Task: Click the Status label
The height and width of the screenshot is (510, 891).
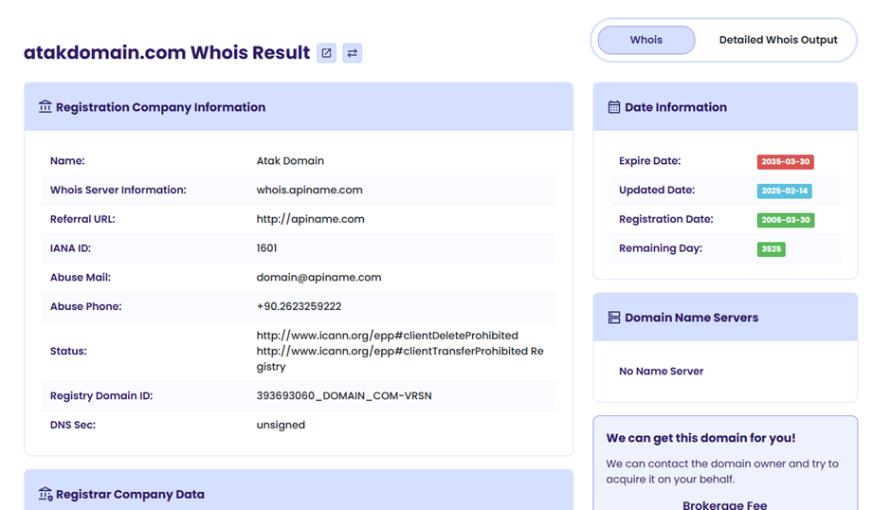Action: tap(68, 351)
